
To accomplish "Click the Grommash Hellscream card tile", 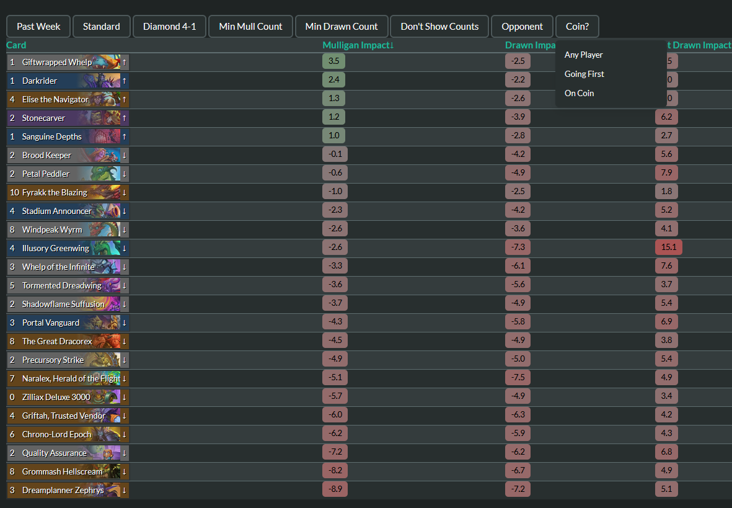I will [x=68, y=471].
